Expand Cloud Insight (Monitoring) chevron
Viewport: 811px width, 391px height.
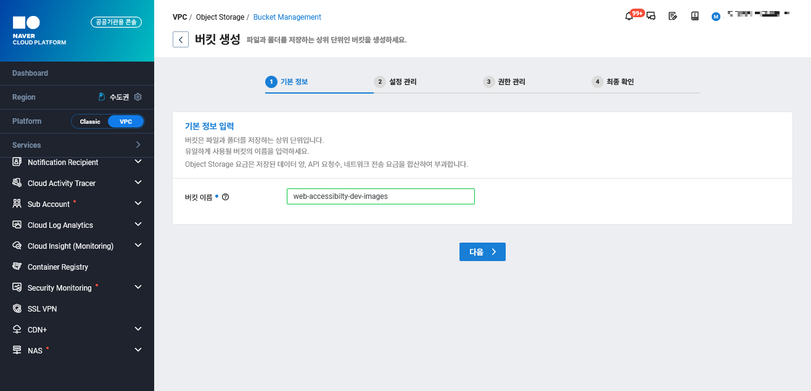click(138, 246)
